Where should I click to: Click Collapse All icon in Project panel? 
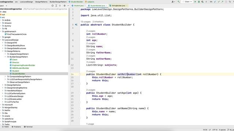(60, 6)
